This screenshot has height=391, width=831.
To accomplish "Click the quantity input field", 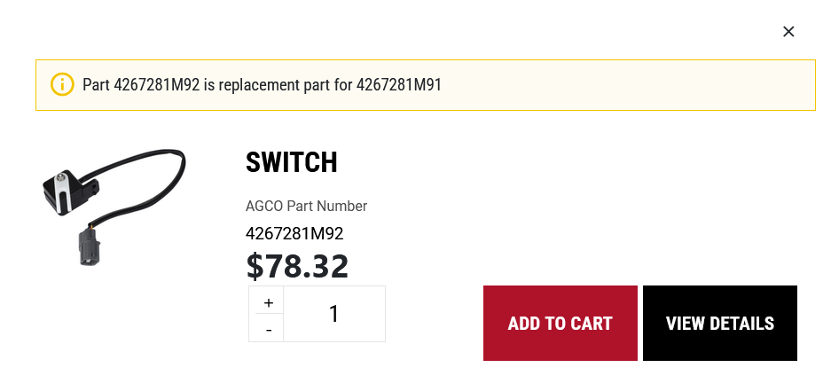I will point(334,314).
